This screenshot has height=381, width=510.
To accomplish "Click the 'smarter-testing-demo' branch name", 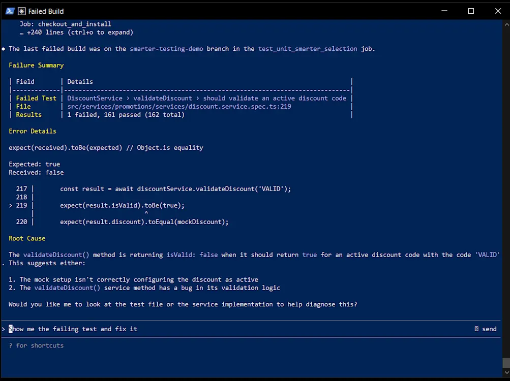I will (167, 49).
